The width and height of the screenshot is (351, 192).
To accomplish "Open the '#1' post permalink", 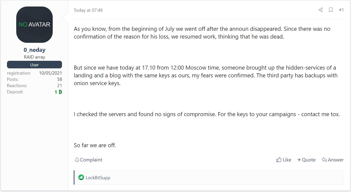I will tap(341, 10).
